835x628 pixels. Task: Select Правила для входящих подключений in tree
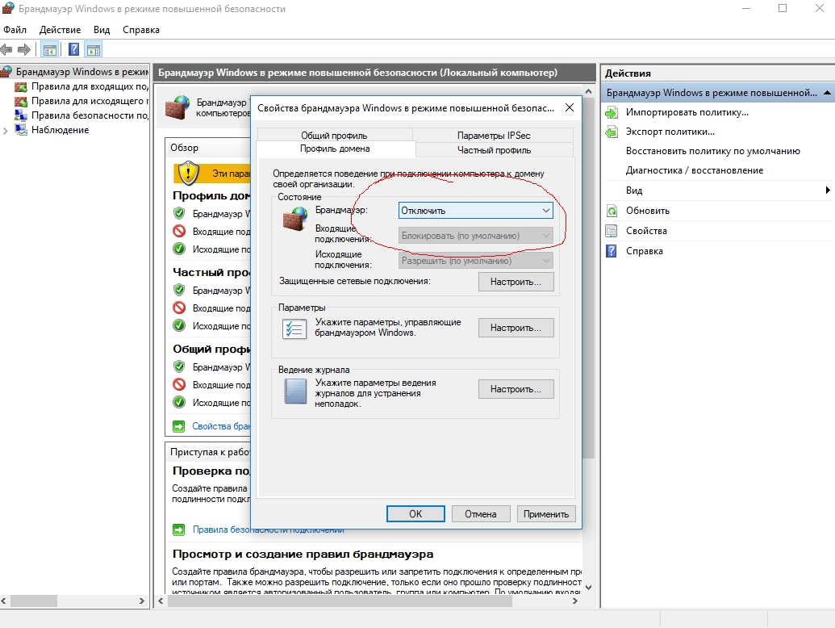(90, 86)
